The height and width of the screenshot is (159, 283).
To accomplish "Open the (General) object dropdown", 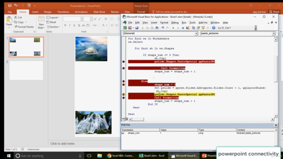I will point(196,34).
